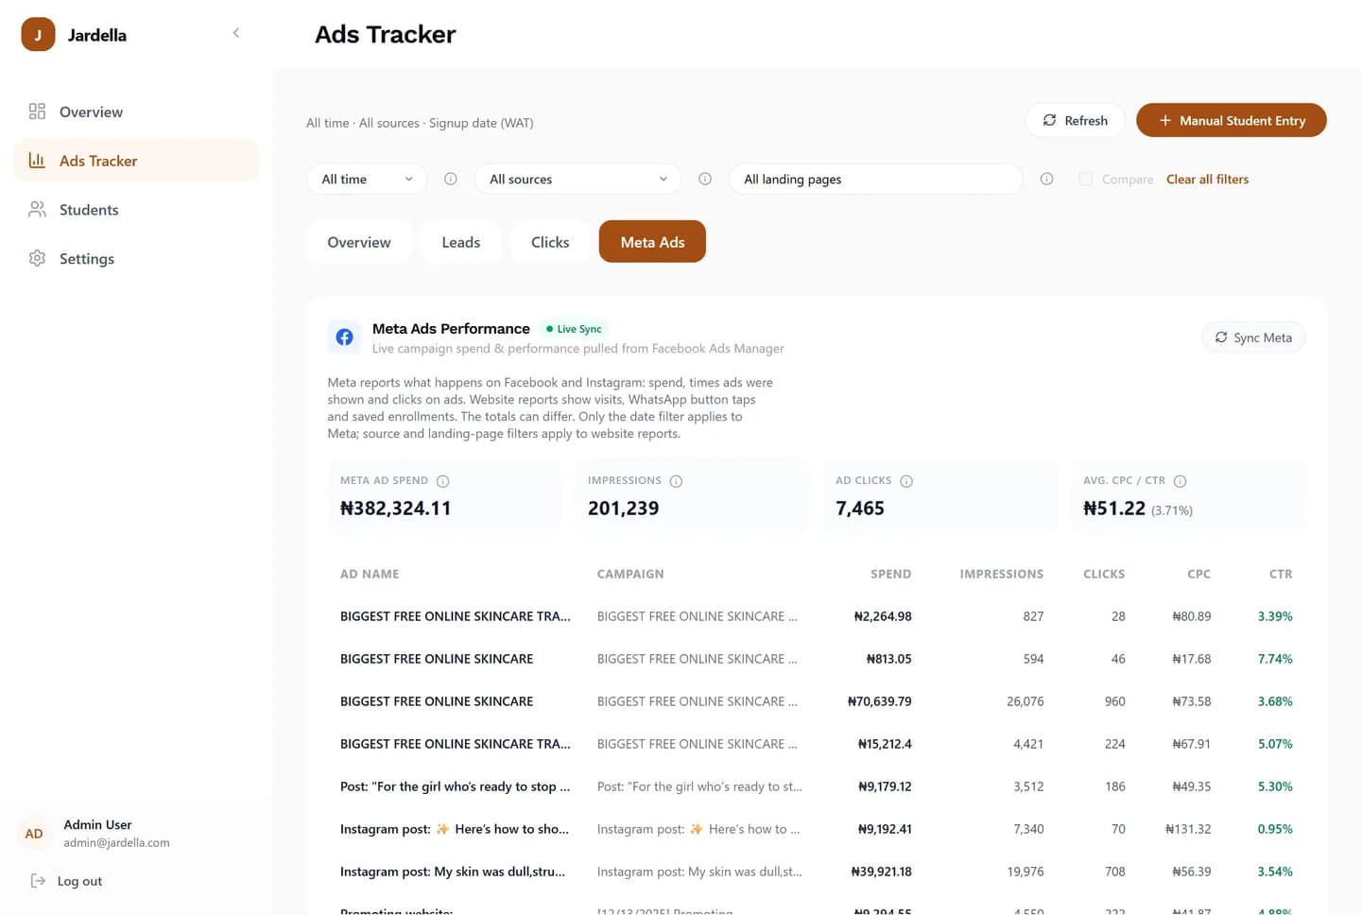The image size is (1361, 915).
Task: Open the All landing pages filter
Action: [x=876, y=179]
